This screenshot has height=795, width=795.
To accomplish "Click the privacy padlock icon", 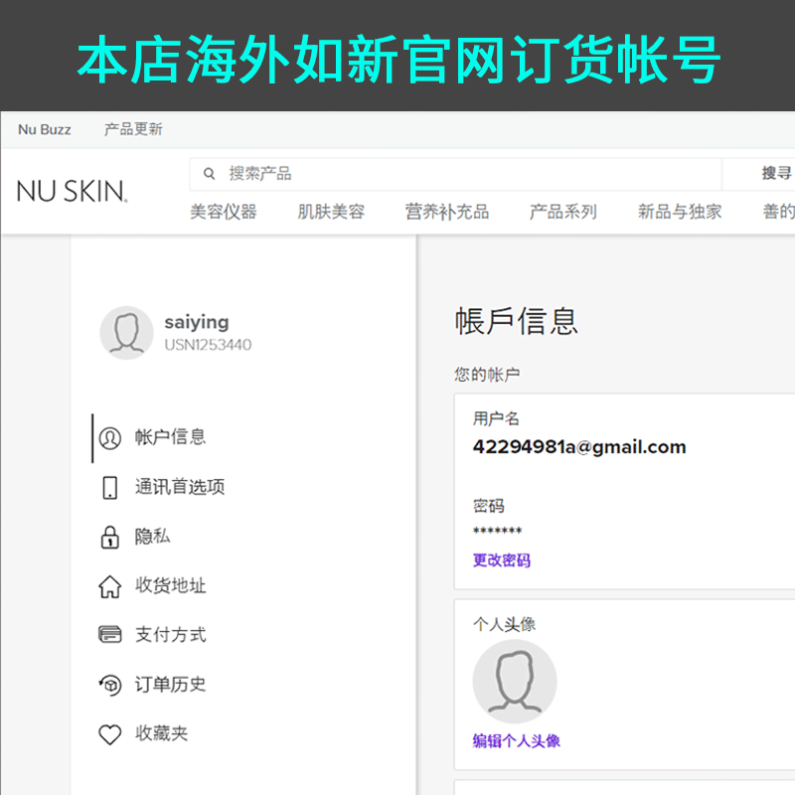I will point(110,537).
